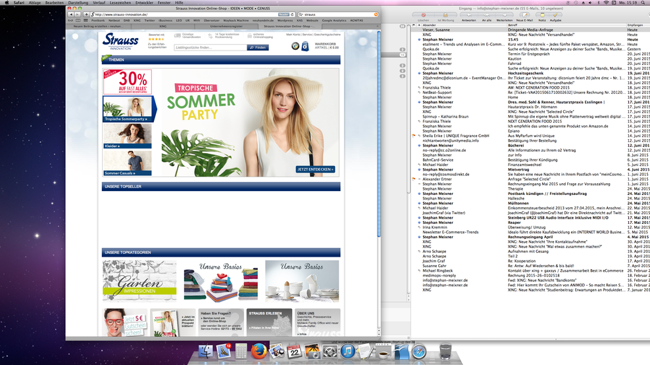
Task: Switch to the Unternehmensregister tab
Action: pos(226,26)
